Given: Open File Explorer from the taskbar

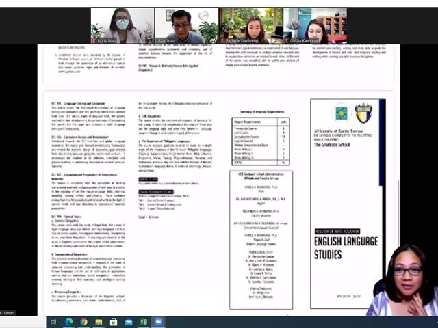Looking at the screenshot, I should 99,322.
